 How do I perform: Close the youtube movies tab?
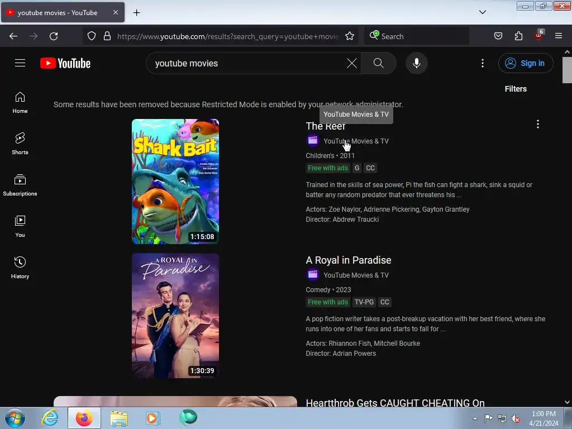115,12
